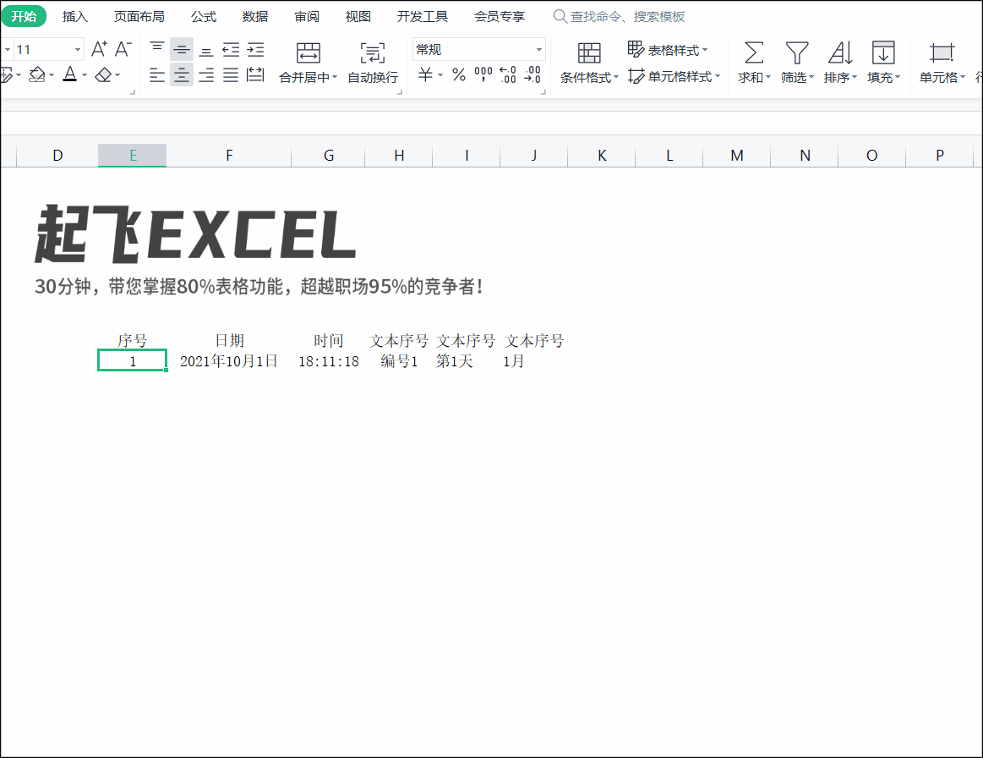983x758 pixels.
Task: Apply percent style with the % icon
Action: 460,75
